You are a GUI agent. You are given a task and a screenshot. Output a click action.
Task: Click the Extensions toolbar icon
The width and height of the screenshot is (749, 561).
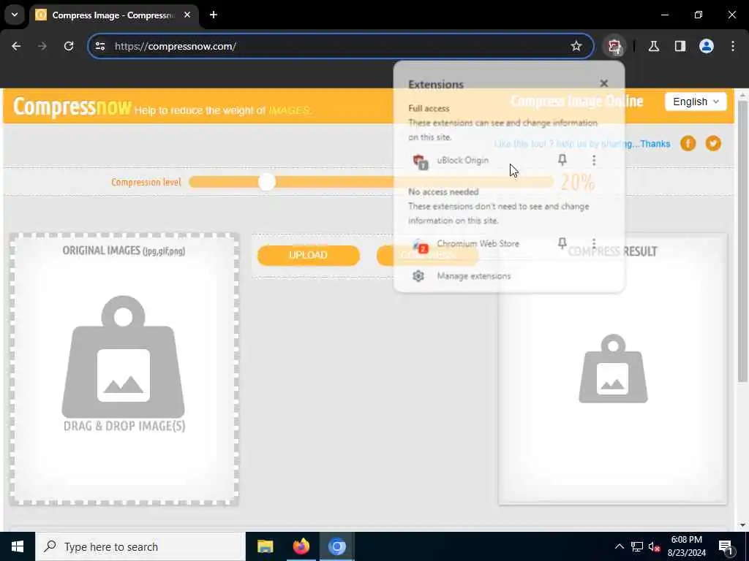pos(614,46)
